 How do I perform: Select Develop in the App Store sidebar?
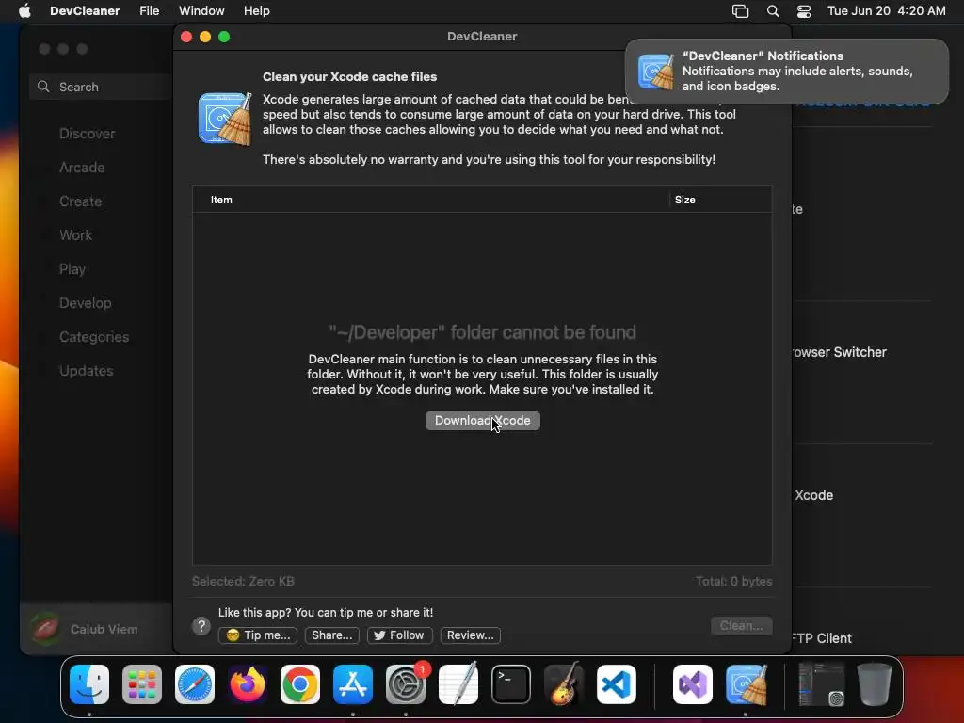[86, 302]
